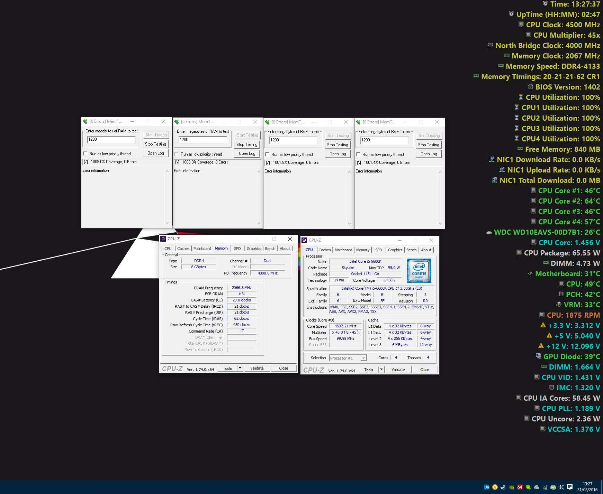The height and width of the screenshot is (494, 603).
Task: Click the RAM megabytes field in second MemTest
Action: [203, 140]
